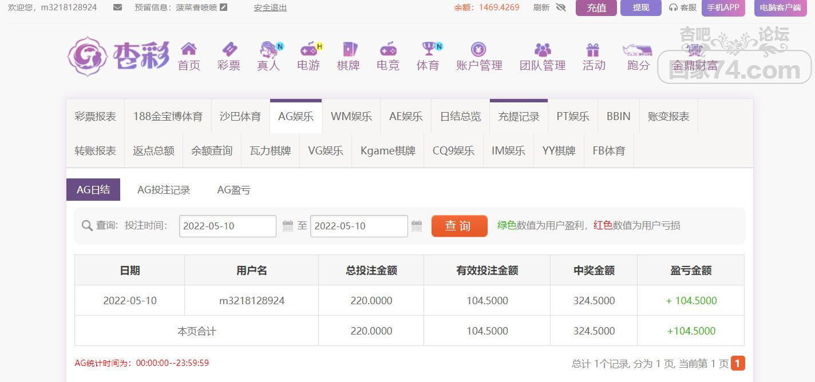Click username cell m3218128924 in table
This screenshot has height=382, width=815.
point(252,301)
